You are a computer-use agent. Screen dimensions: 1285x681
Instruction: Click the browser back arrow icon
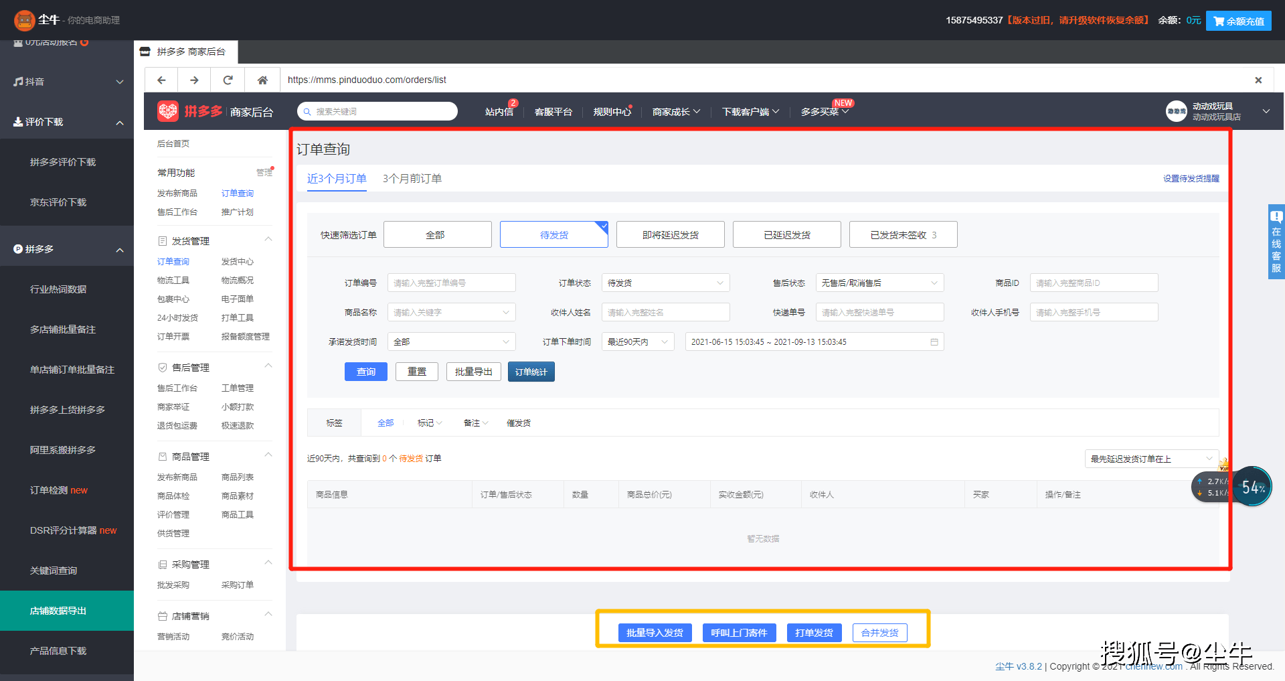pyautogui.click(x=161, y=80)
